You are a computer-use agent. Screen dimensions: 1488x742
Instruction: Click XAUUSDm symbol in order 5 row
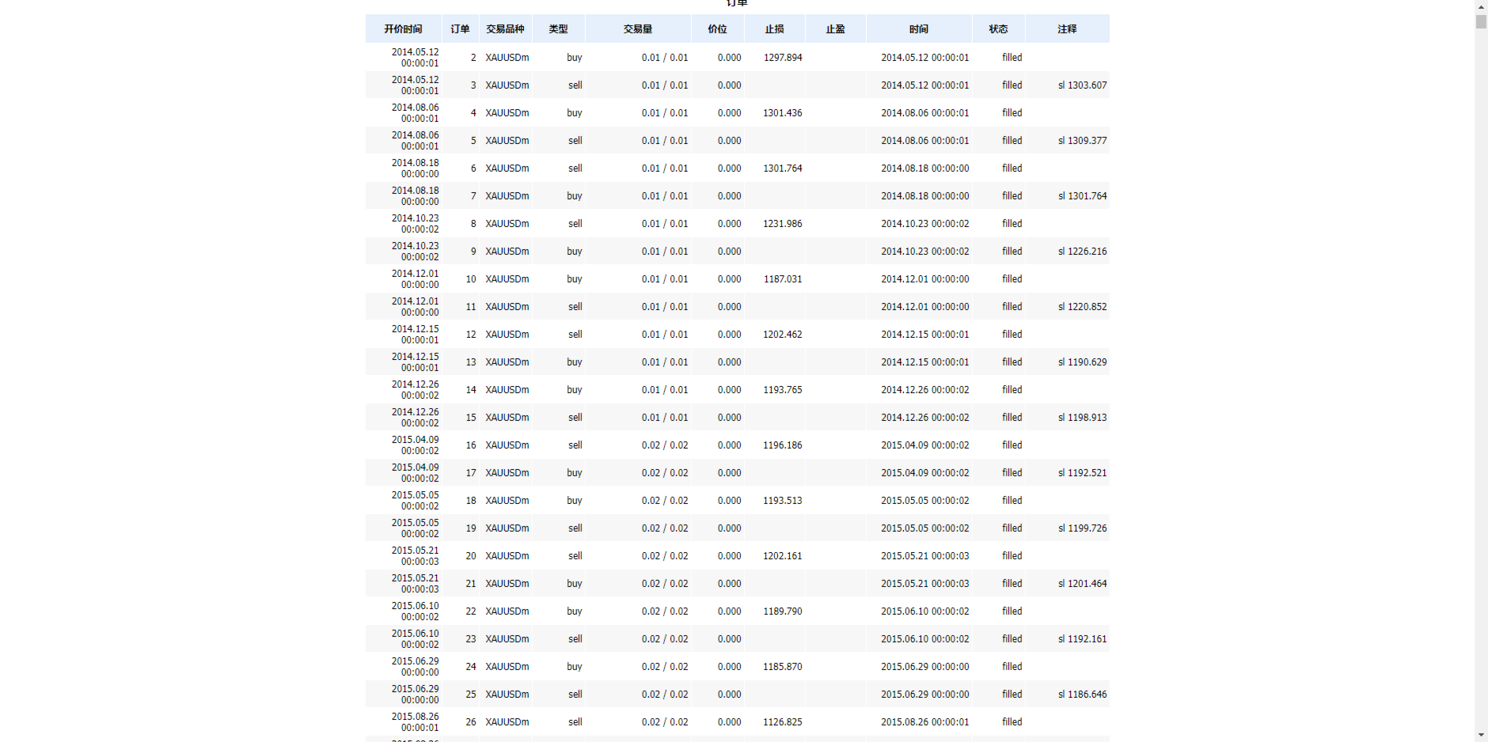507,141
